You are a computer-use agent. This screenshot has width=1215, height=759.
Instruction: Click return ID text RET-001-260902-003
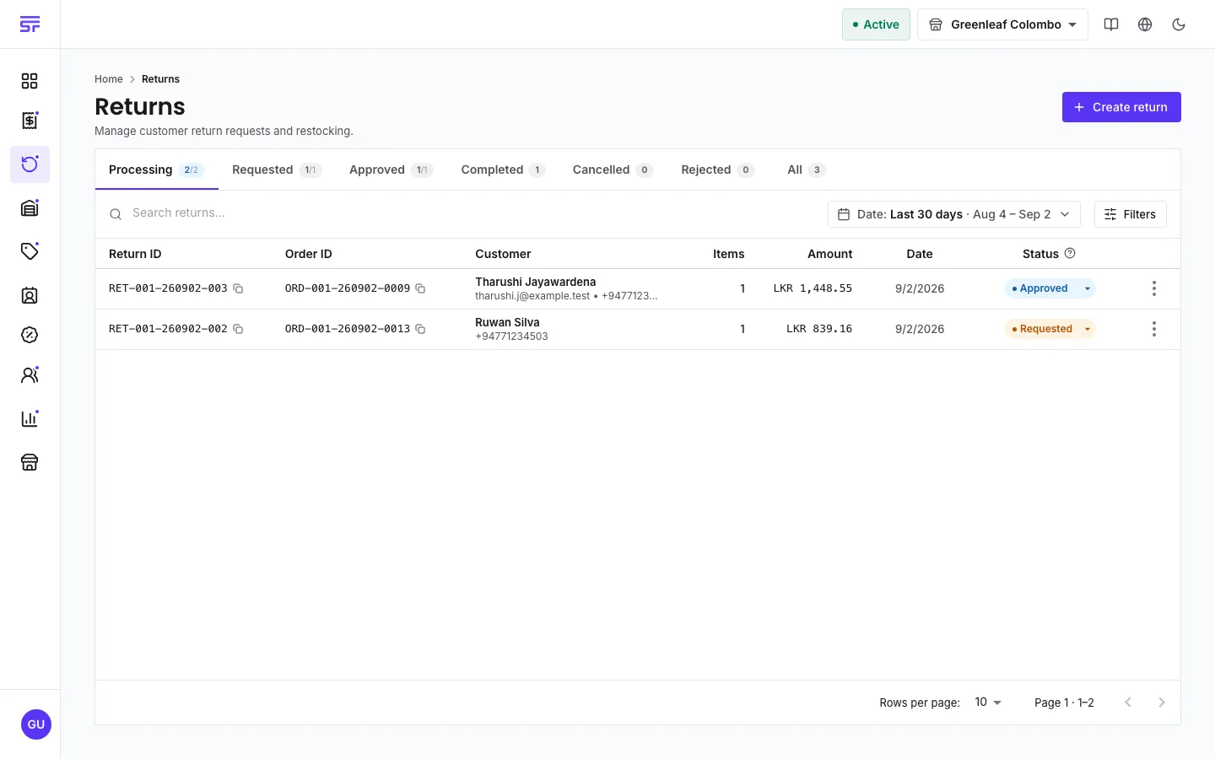point(168,288)
